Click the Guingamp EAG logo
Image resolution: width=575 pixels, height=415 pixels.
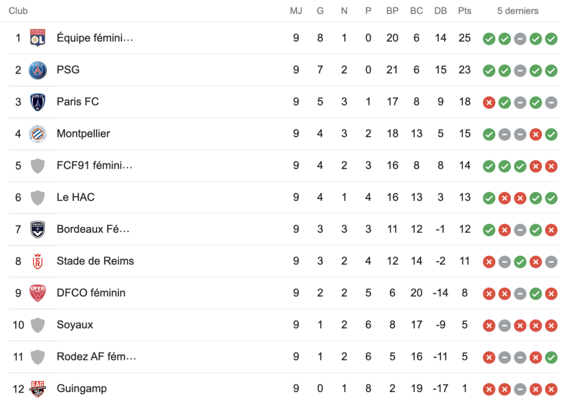38,389
